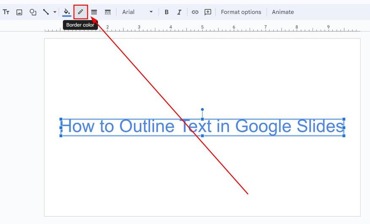Add a comment with the comment icon

click(x=208, y=12)
